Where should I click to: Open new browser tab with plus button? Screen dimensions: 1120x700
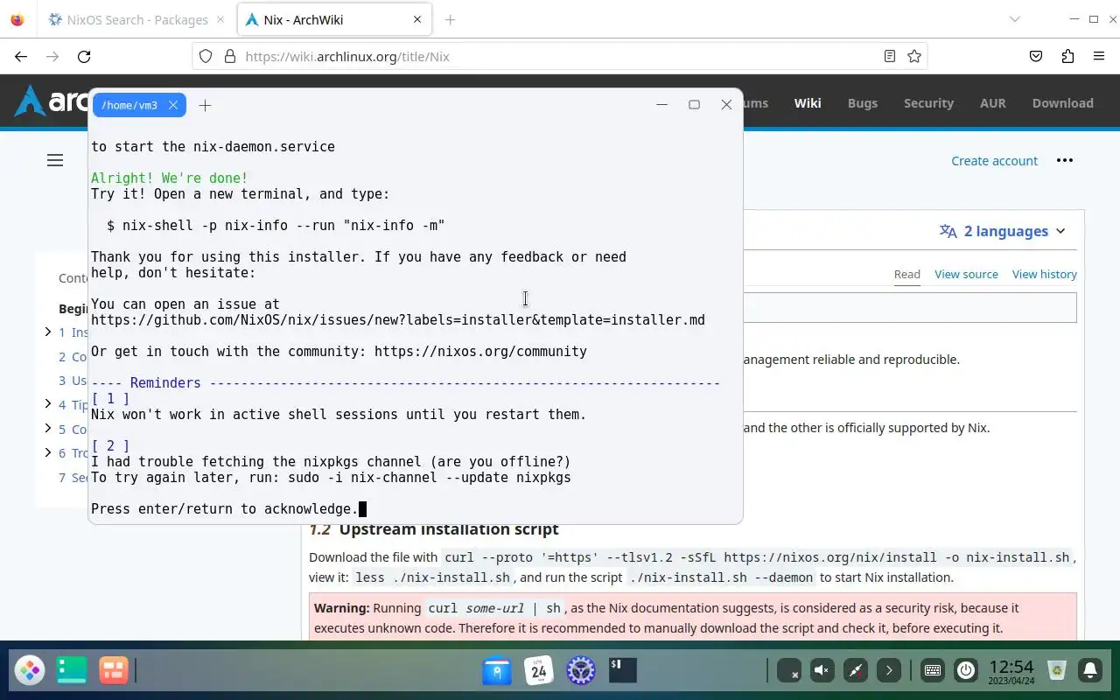[450, 19]
